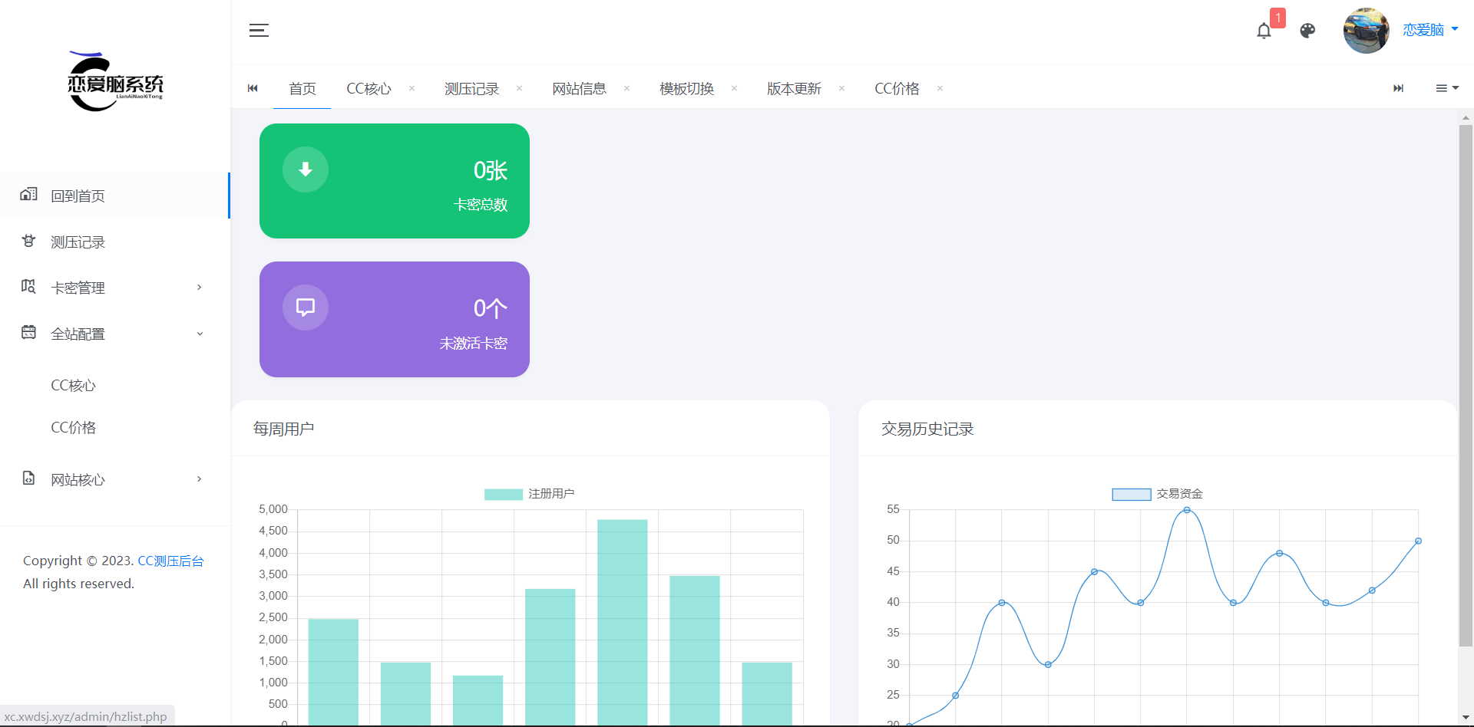
Task: Click the vertical scrollbar thumb
Action: (x=1466, y=386)
